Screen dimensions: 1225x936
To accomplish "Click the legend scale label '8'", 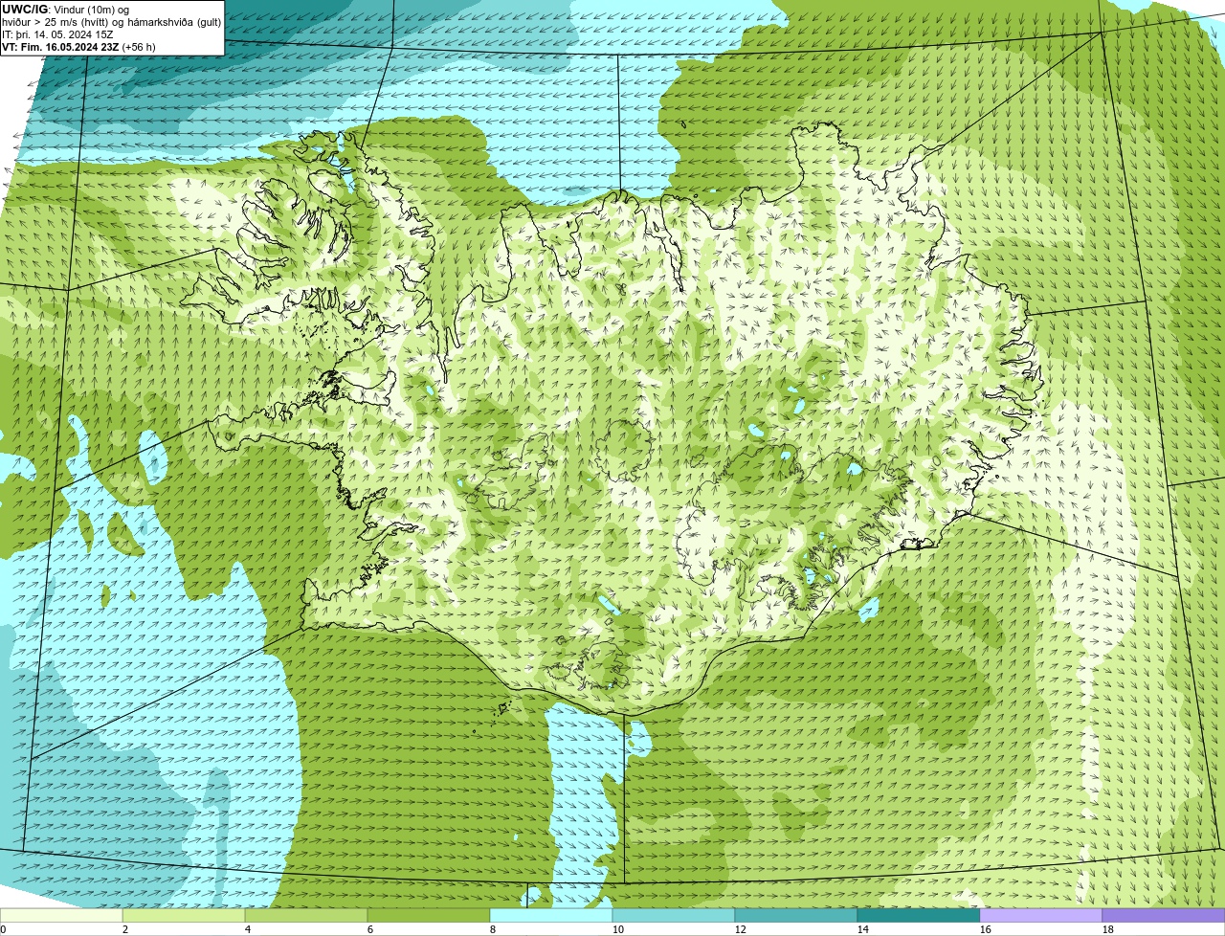I will pyautogui.click(x=492, y=929).
